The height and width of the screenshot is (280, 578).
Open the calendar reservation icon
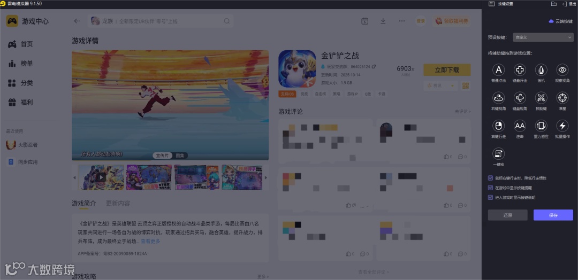364,21
